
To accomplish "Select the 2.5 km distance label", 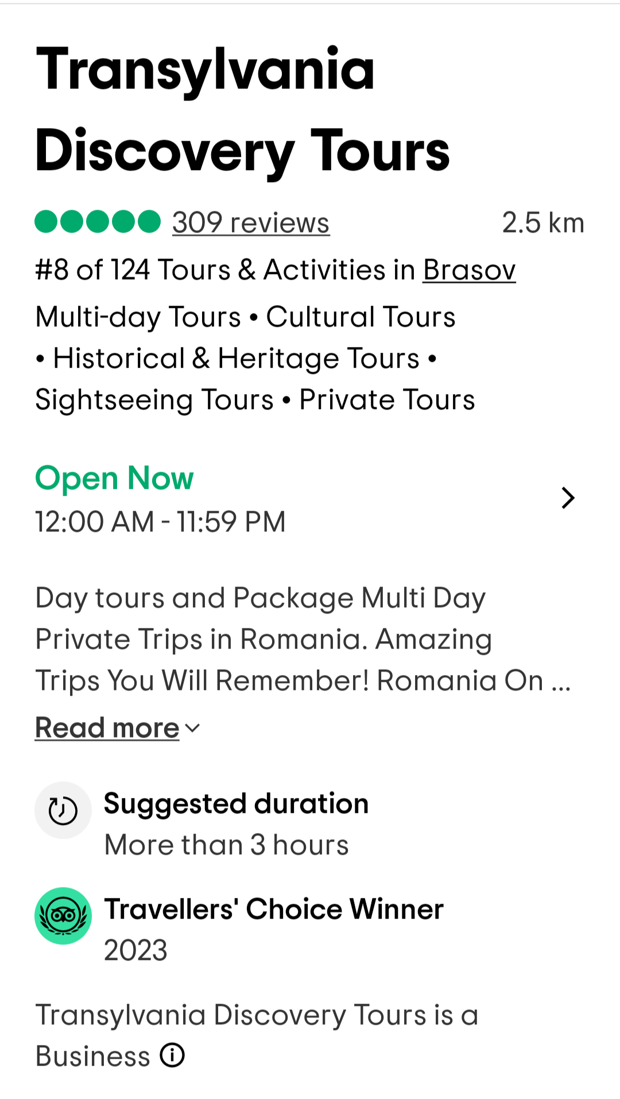I will [x=543, y=222].
